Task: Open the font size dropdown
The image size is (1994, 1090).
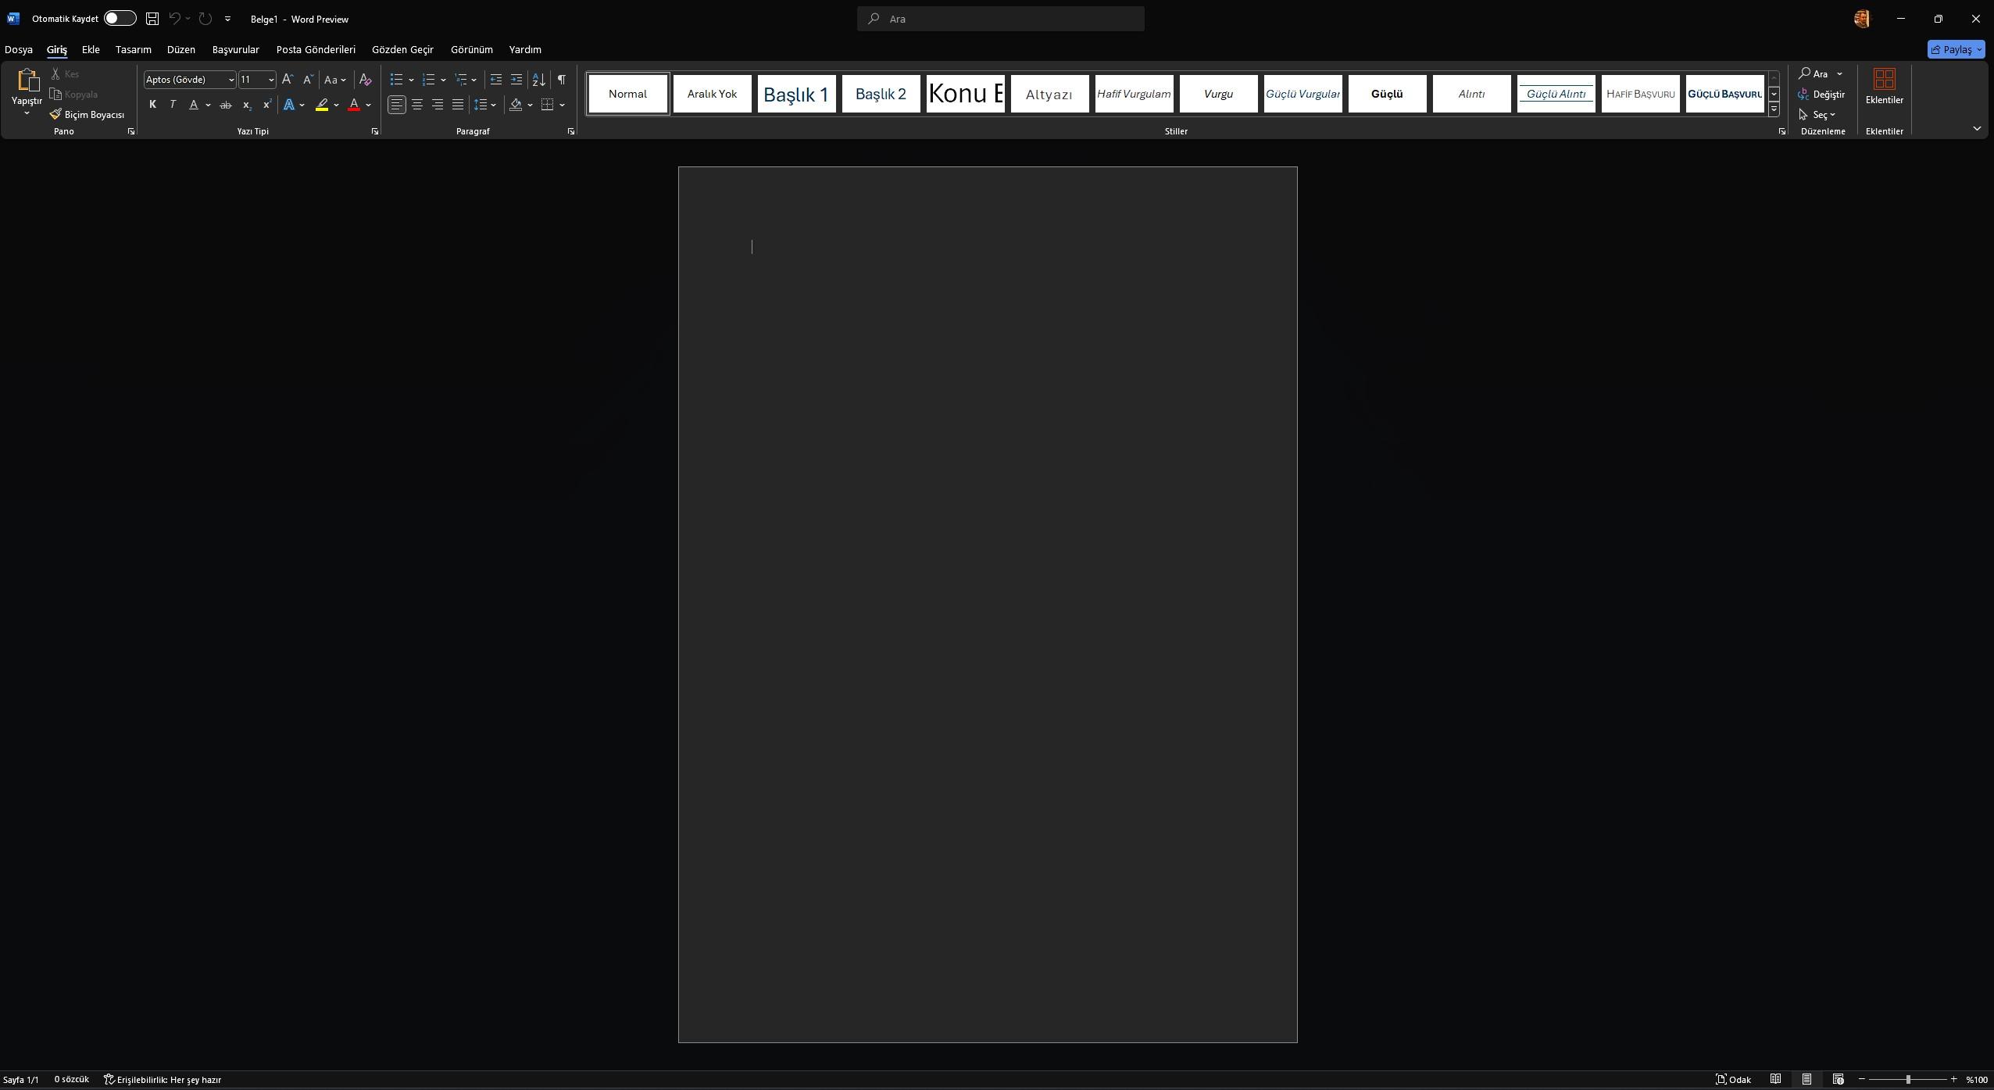Action: (271, 80)
